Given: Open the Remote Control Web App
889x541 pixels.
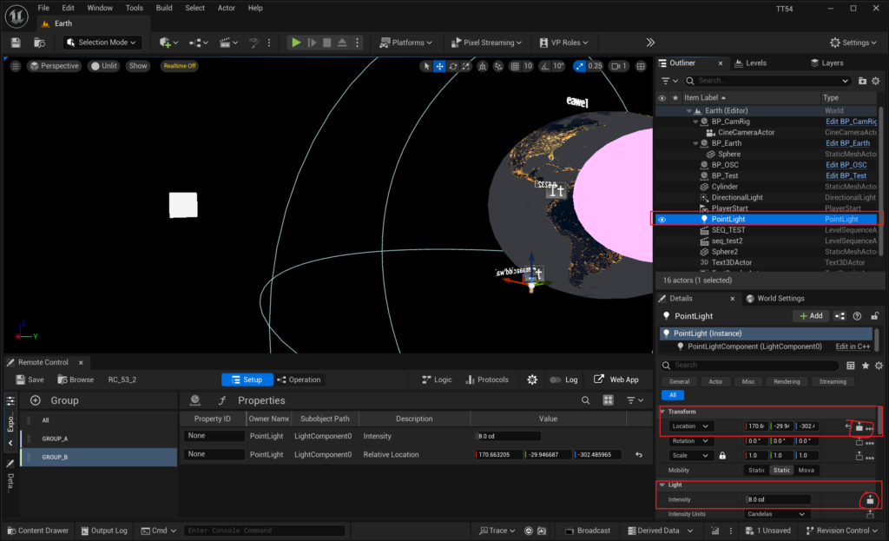Looking at the screenshot, I should pyautogui.click(x=616, y=380).
